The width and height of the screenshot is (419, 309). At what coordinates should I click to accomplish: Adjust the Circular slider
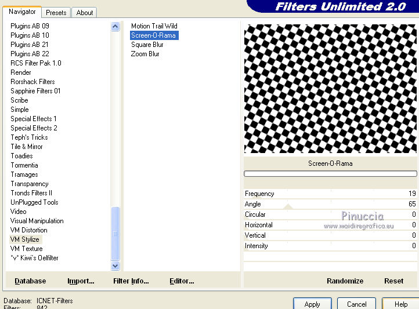pyautogui.click(x=330, y=215)
